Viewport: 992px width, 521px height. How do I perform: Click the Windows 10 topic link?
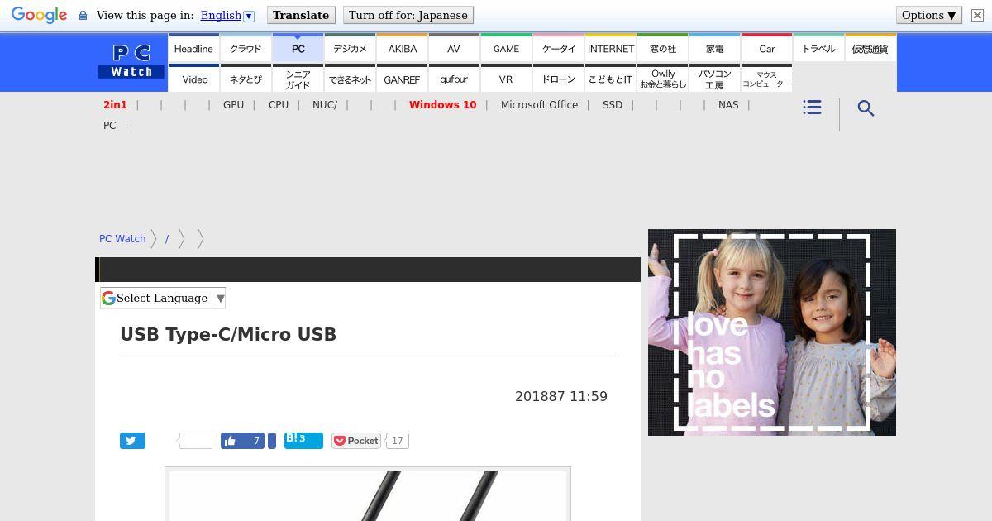(x=442, y=105)
